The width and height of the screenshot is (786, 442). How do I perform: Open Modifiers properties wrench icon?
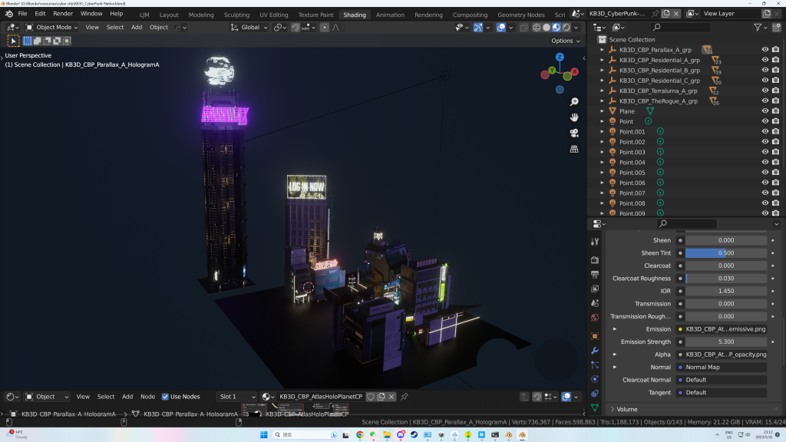595,351
